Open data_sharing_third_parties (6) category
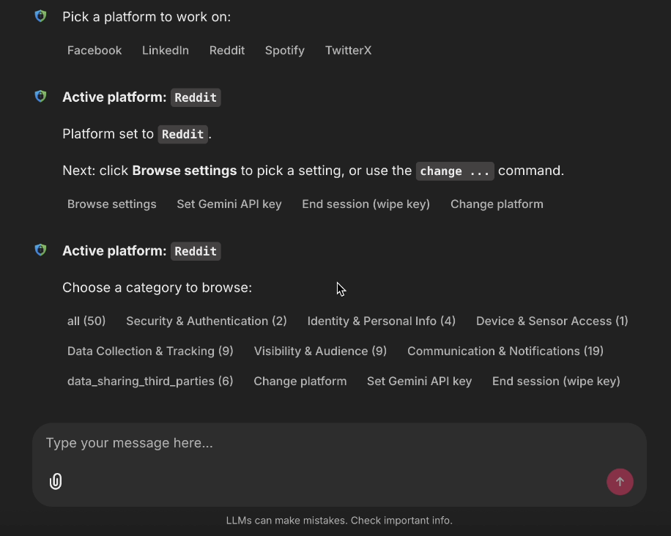671x536 pixels. click(150, 381)
